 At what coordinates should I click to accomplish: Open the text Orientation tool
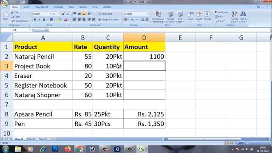pos(90,14)
